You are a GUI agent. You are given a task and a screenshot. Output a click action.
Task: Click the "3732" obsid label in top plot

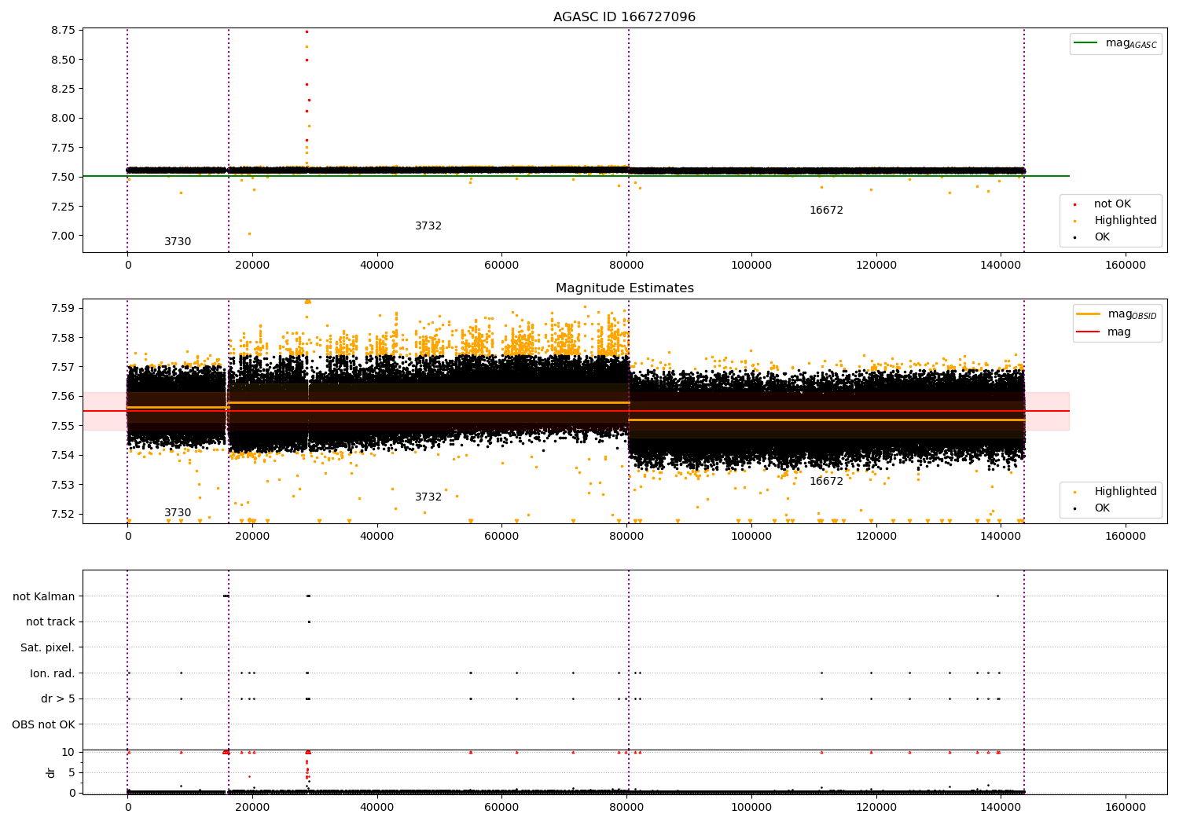428,226
